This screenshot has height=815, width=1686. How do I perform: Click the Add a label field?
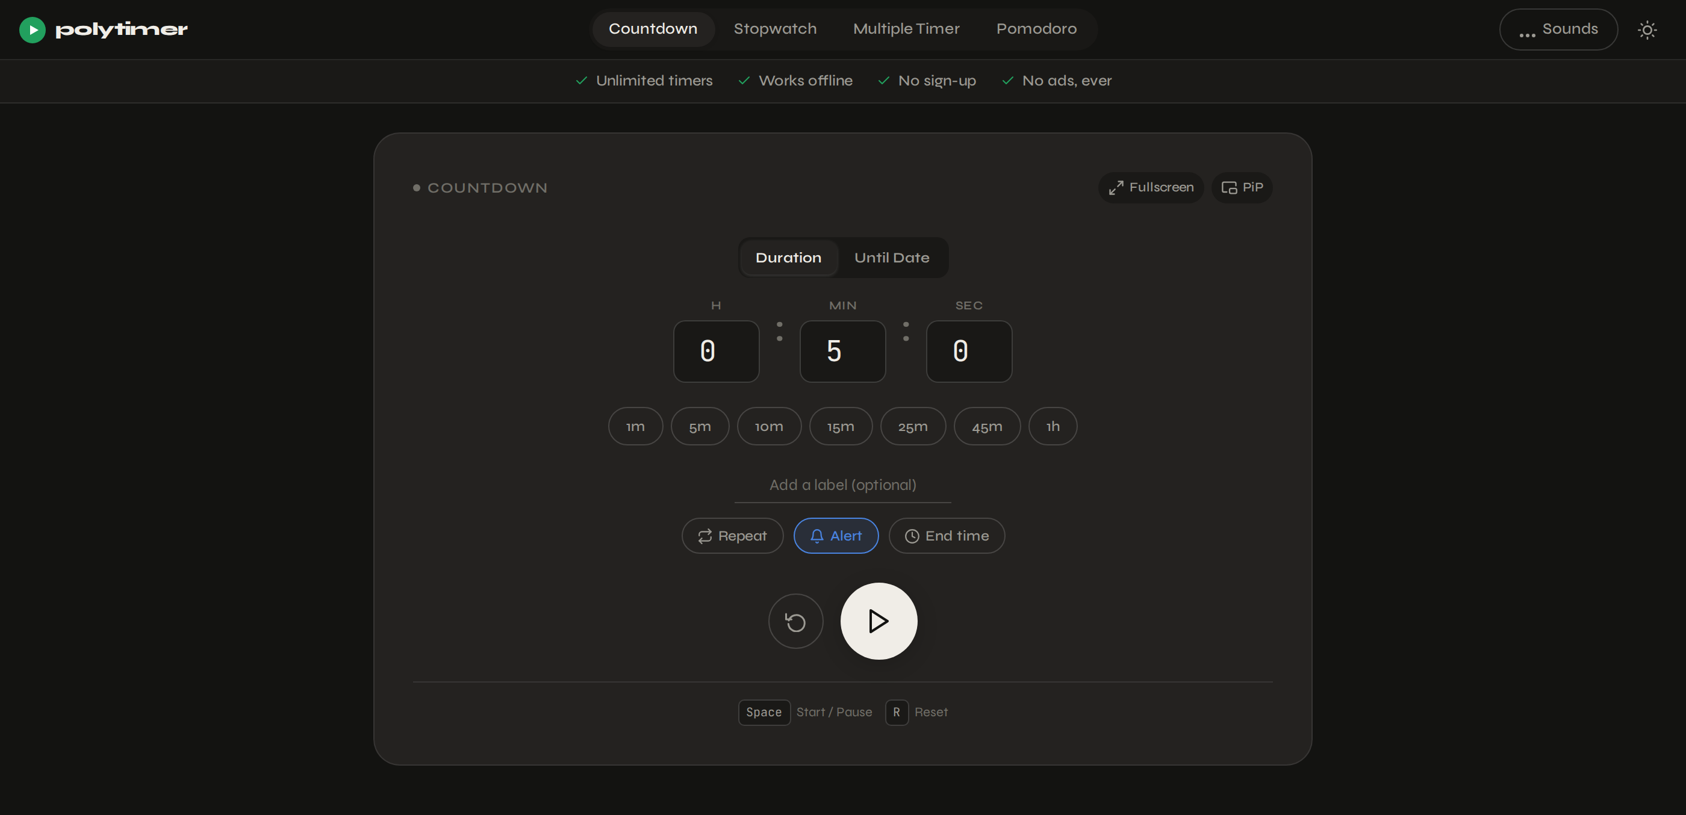coord(842,485)
